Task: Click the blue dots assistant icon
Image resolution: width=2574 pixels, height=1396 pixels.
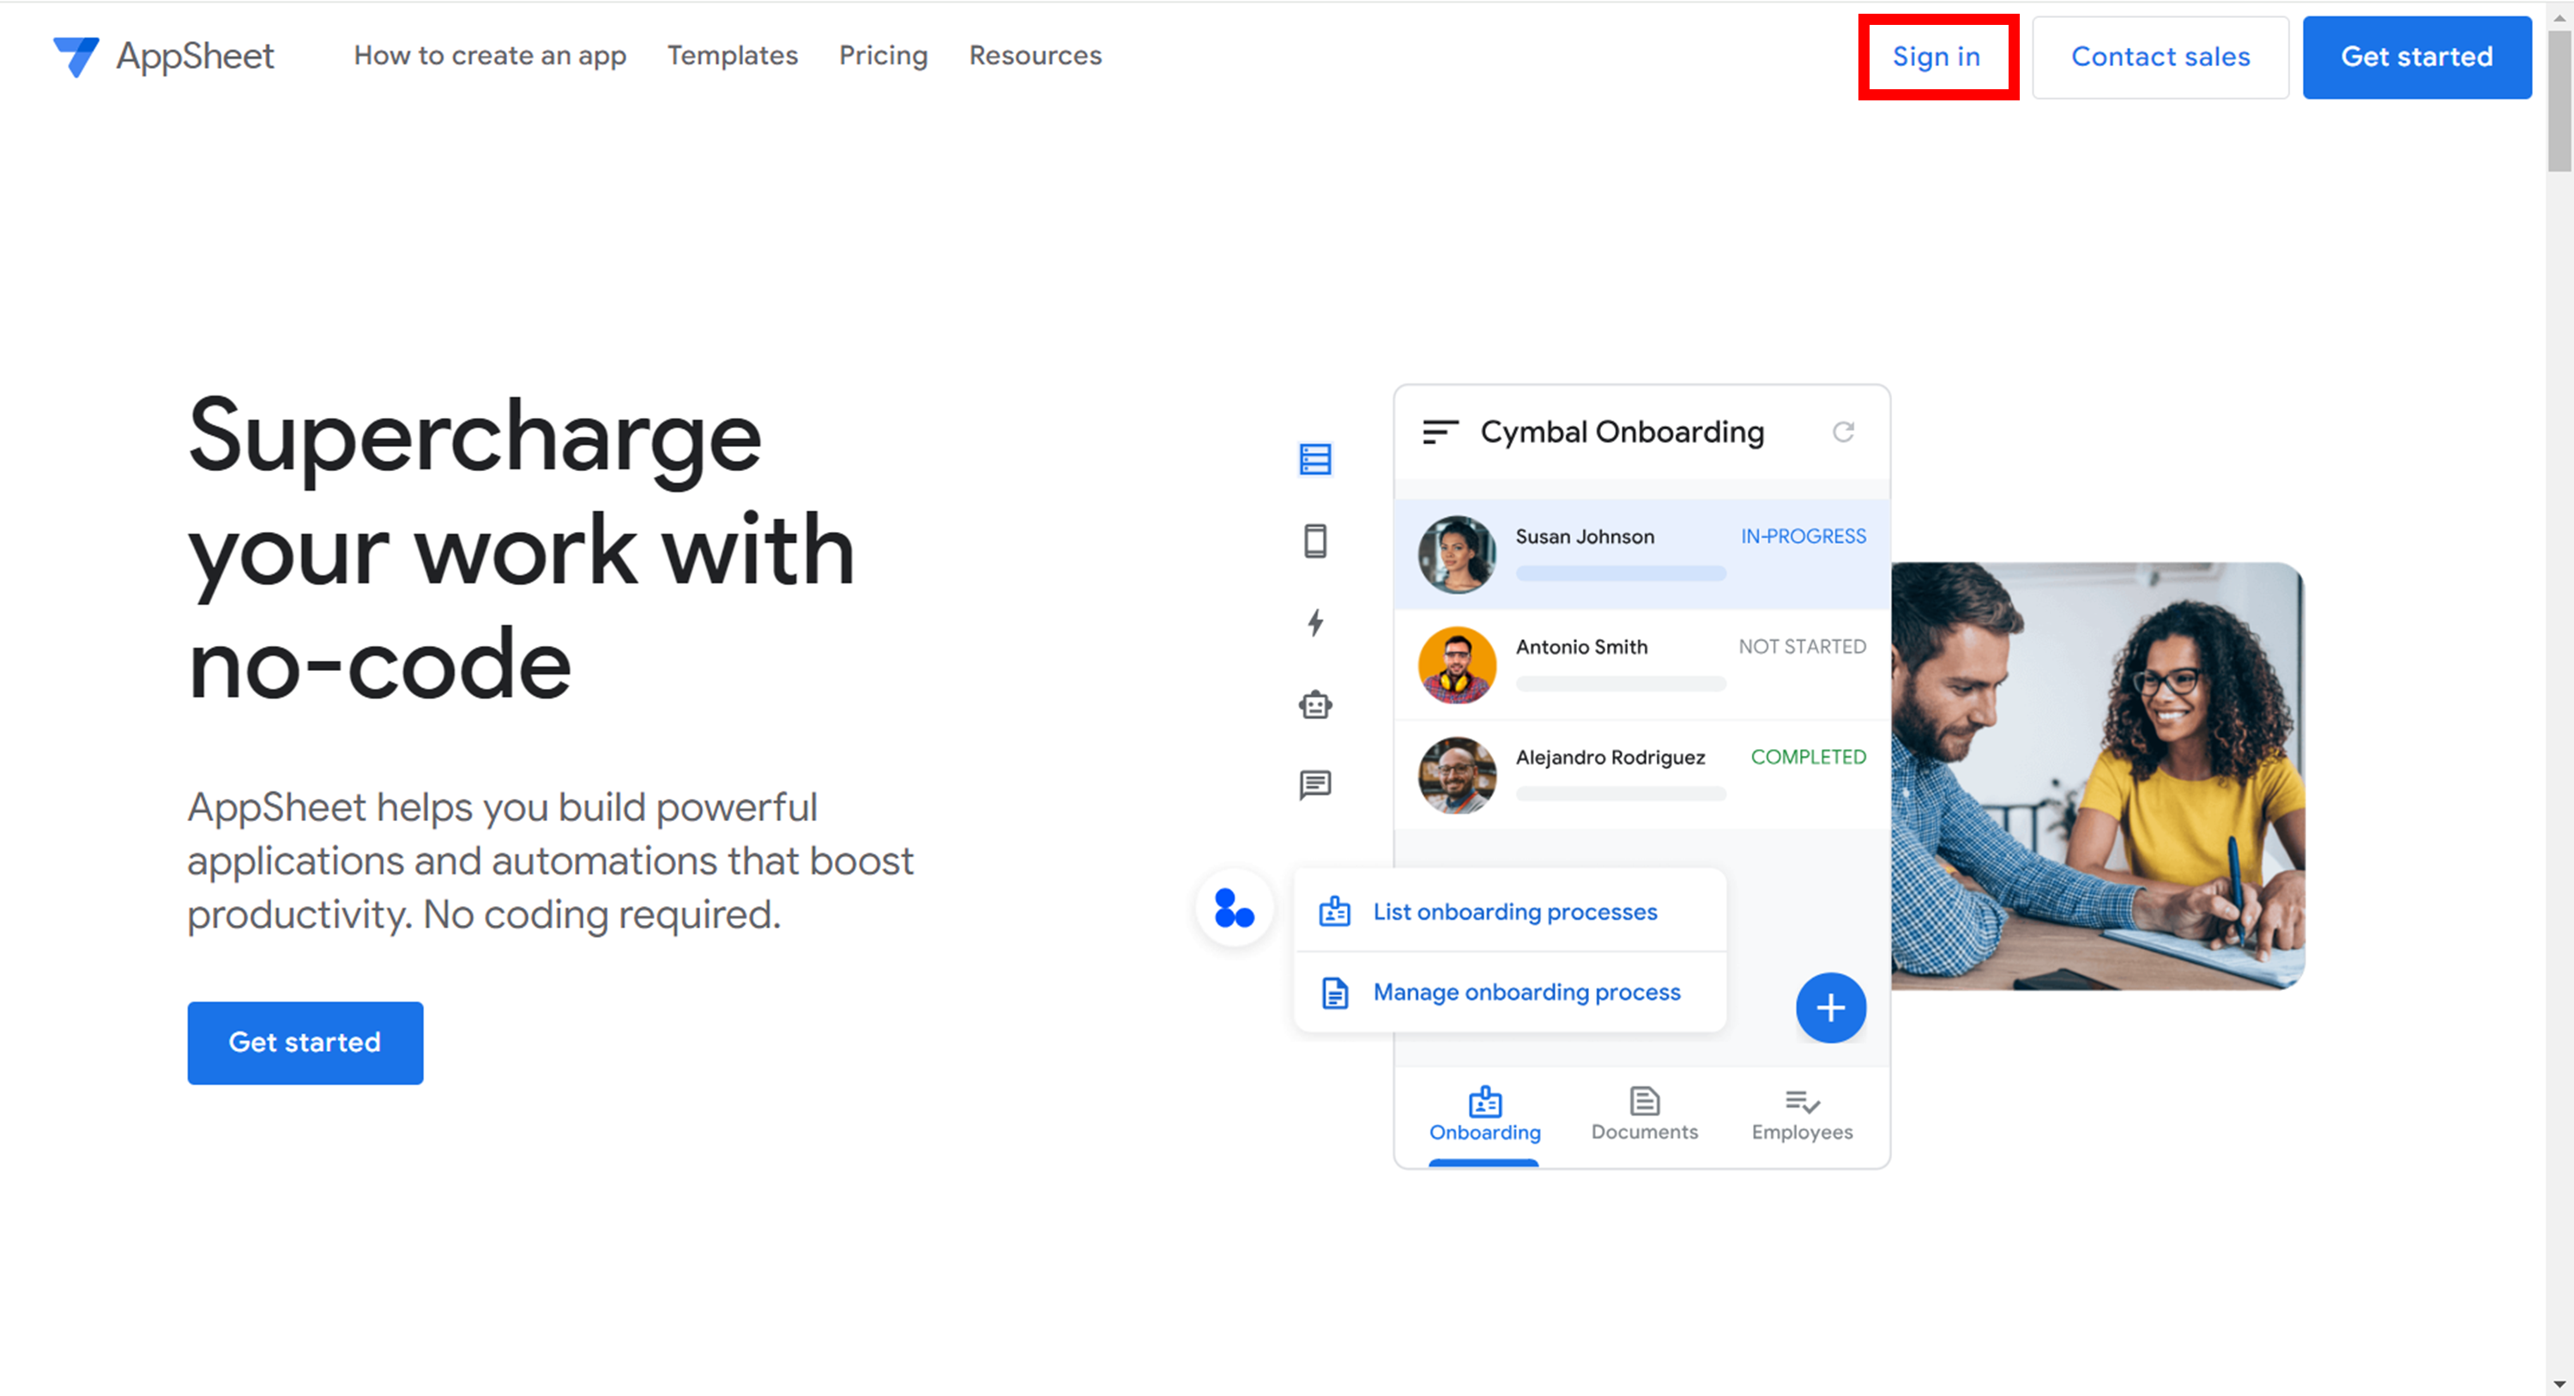Action: pyautogui.click(x=1234, y=909)
